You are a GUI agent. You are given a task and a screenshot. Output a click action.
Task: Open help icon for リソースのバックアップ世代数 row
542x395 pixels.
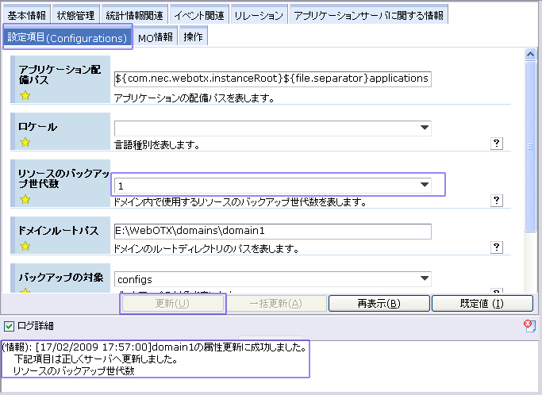(x=497, y=201)
